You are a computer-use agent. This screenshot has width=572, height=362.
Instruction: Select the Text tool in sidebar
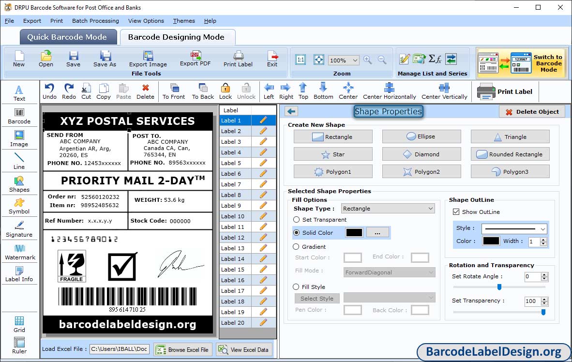tap(19, 93)
